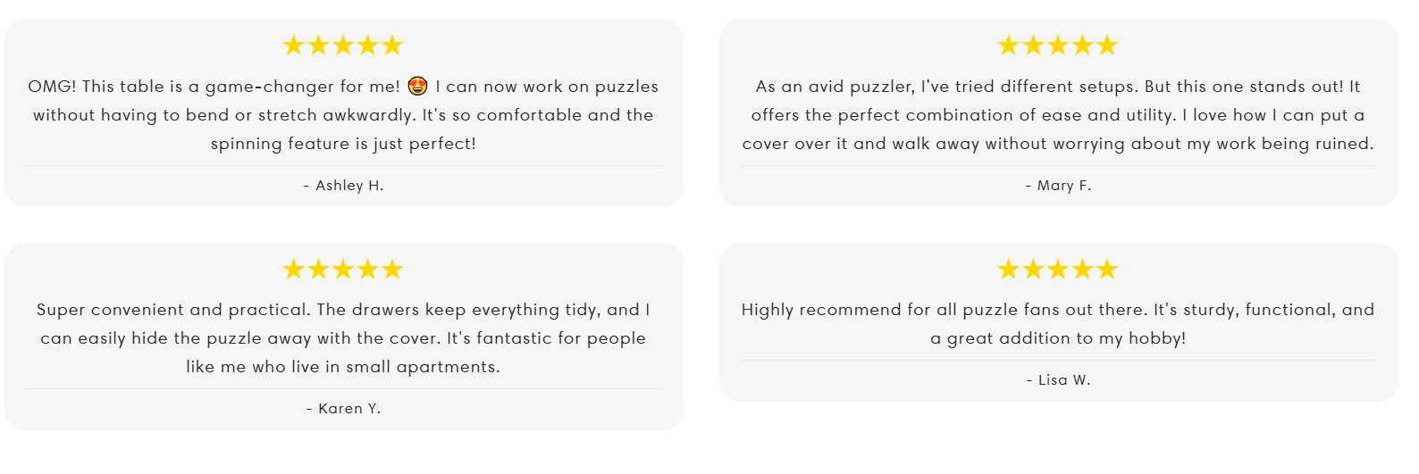Screen dimensions: 1419x474
Task: Click the reviewer name Lisa W.
Action: coord(1058,380)
